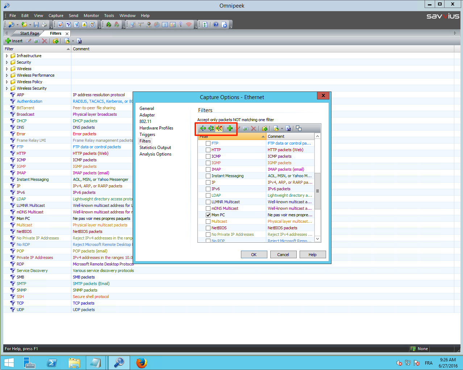Click the pie chart icon in main toolbar

tap(157, 25)
